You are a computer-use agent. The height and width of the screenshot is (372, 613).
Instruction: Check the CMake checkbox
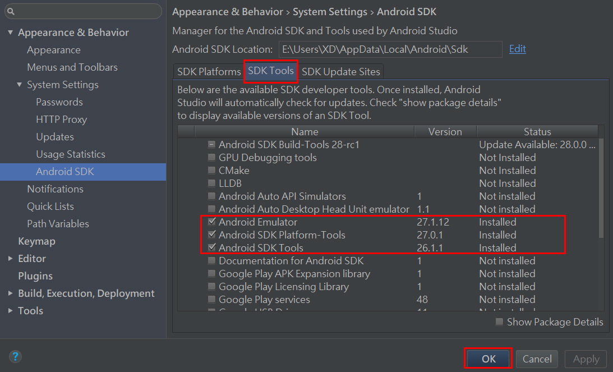tap(211, 171)
